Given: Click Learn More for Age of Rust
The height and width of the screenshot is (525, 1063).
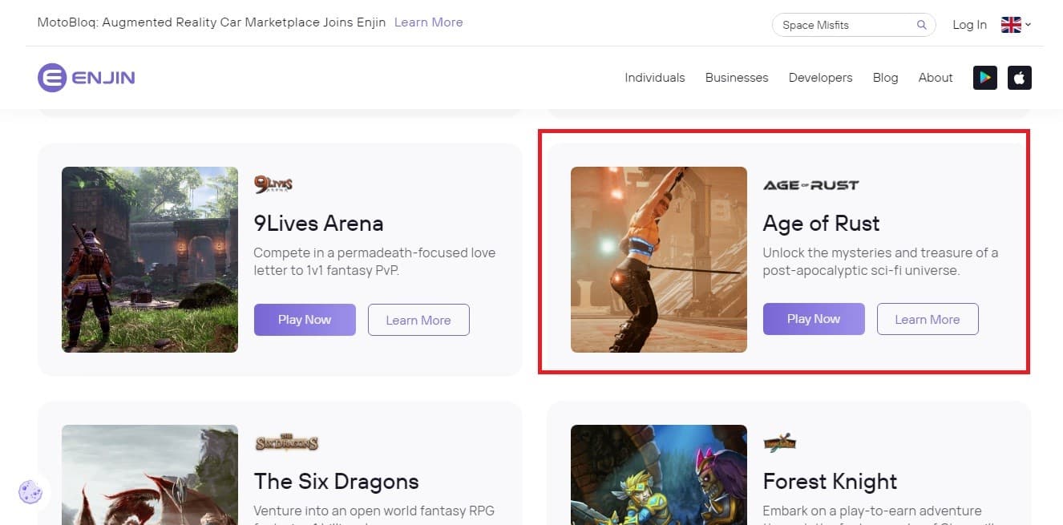Looking at the screenshot, I should pos(928,319).
